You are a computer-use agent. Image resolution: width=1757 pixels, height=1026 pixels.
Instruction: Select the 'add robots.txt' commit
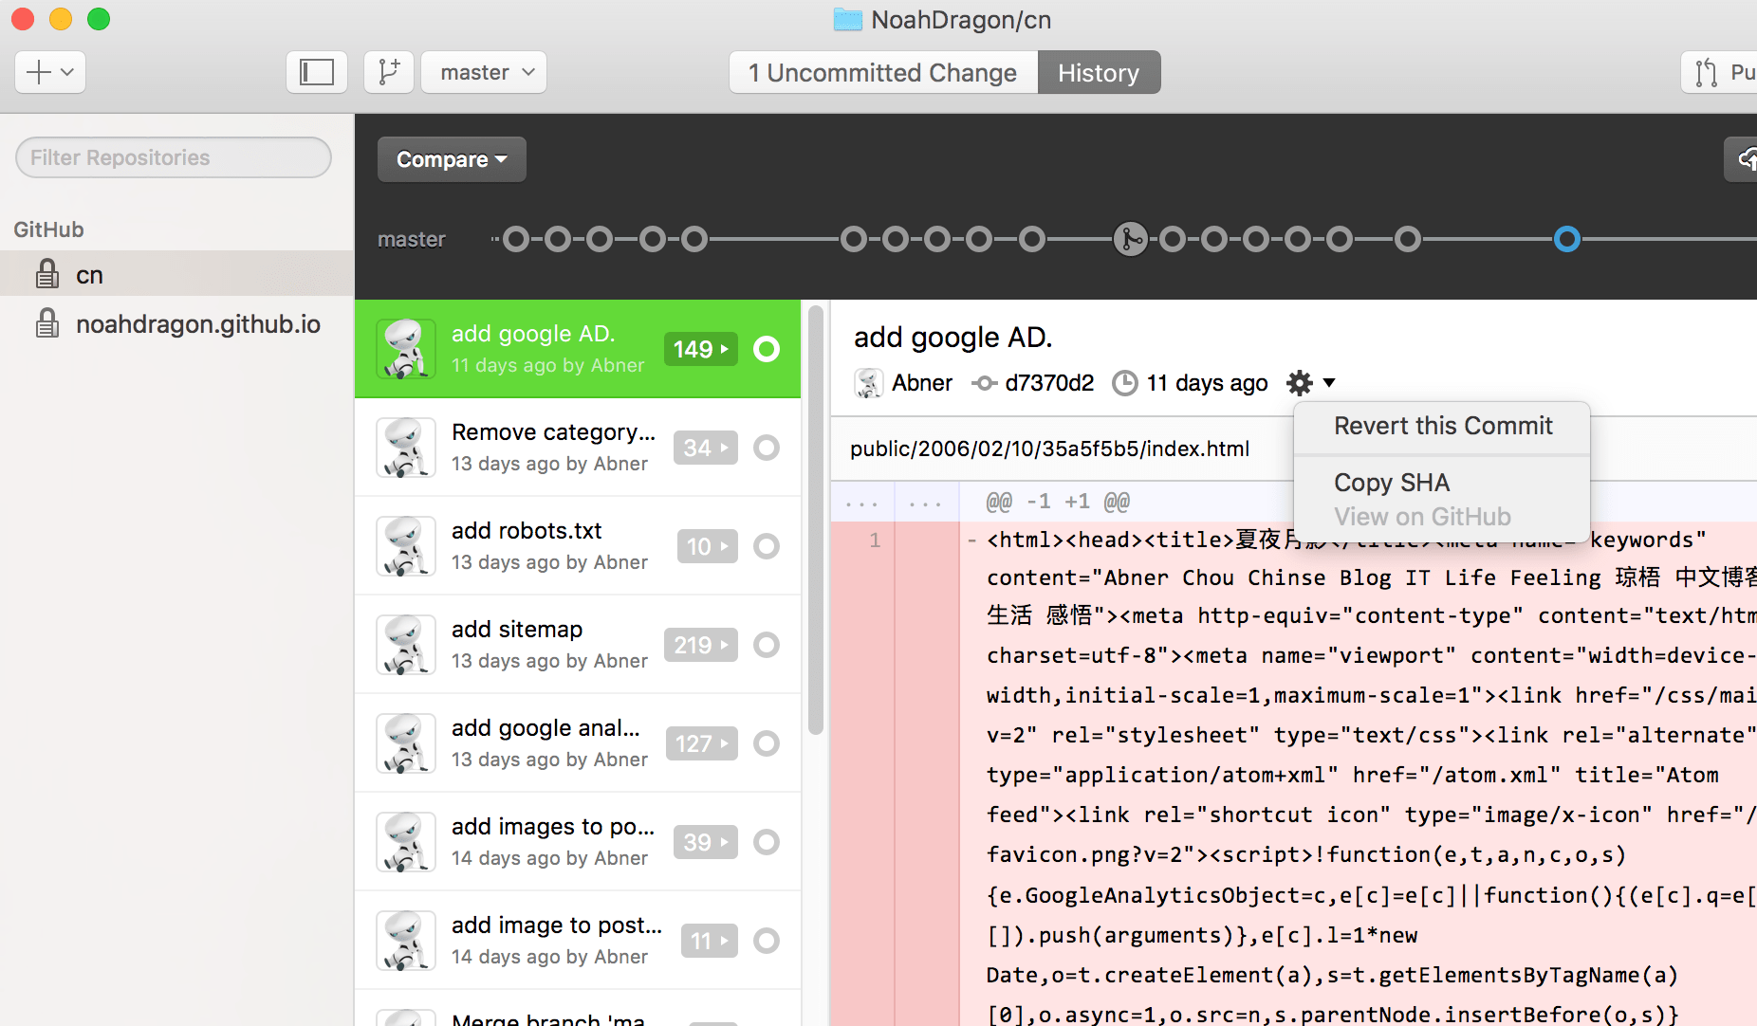(x=578, y=546)
